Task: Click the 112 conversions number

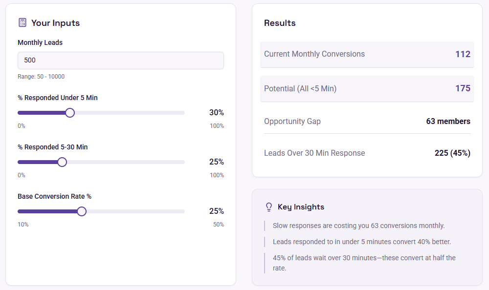Action: tap(463, 54)
